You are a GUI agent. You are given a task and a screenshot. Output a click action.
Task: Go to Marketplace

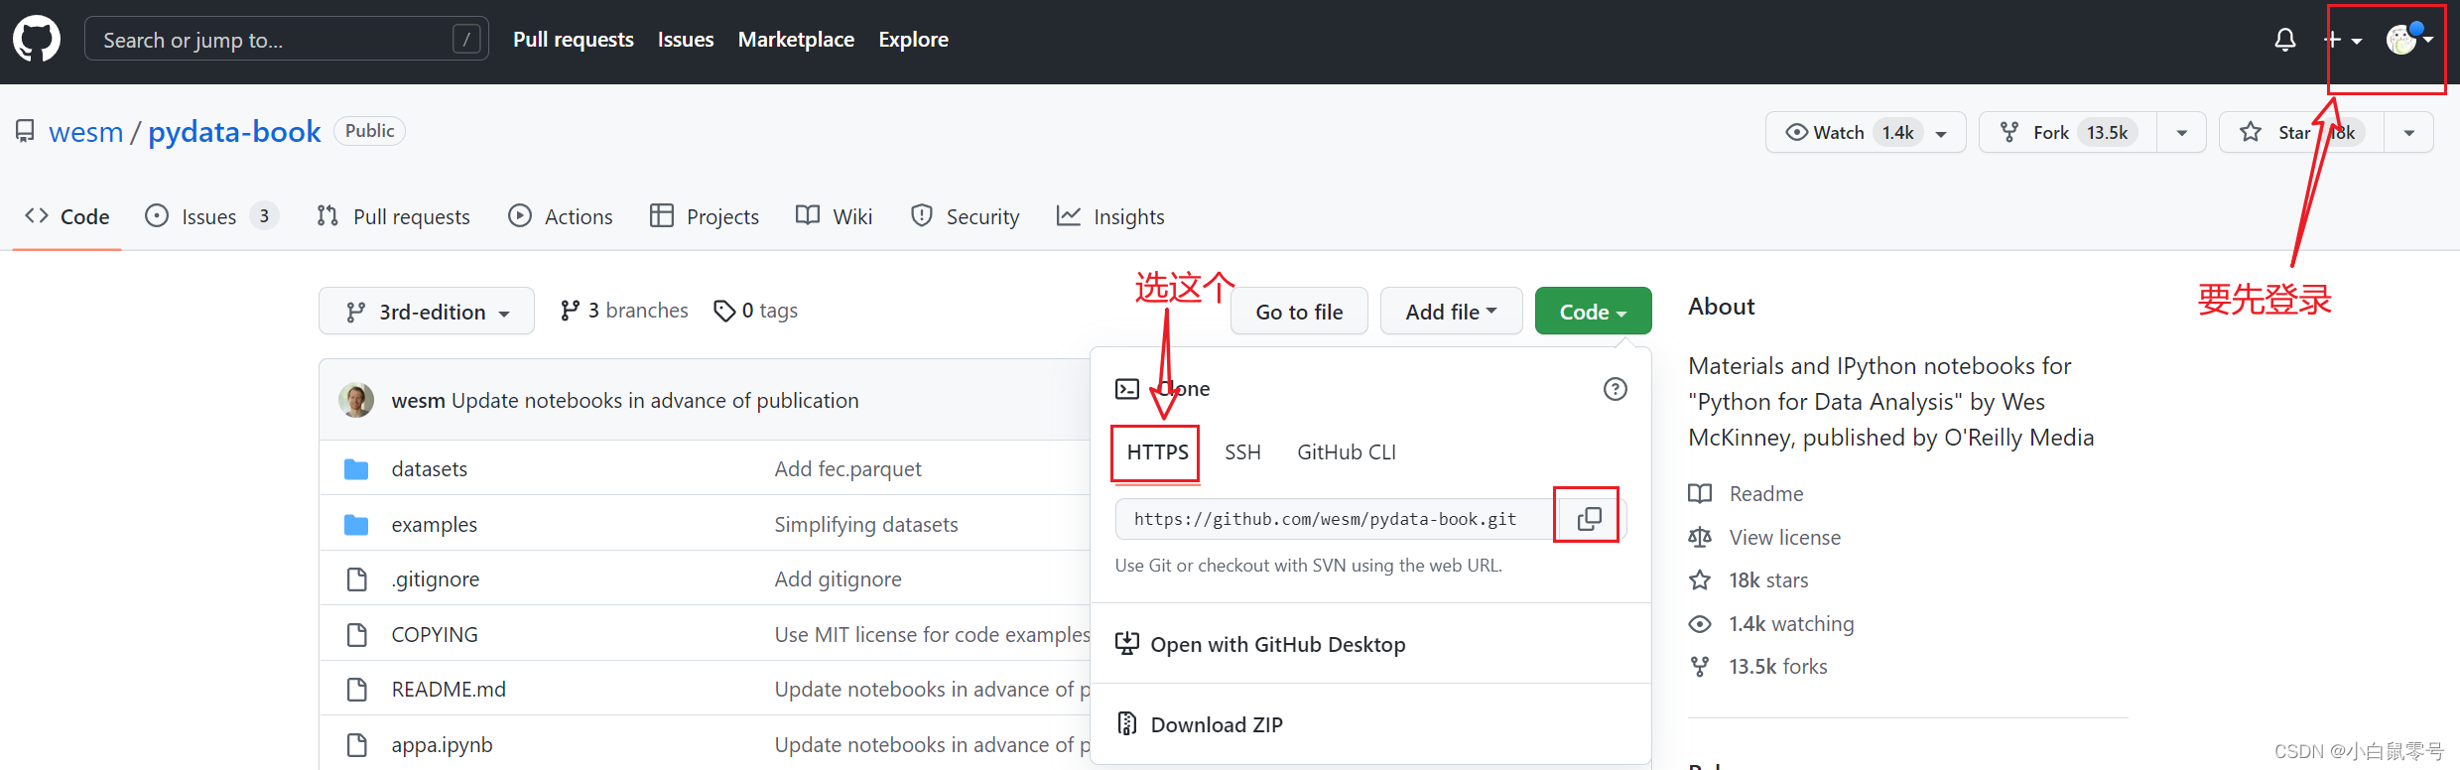coord(796,40)
